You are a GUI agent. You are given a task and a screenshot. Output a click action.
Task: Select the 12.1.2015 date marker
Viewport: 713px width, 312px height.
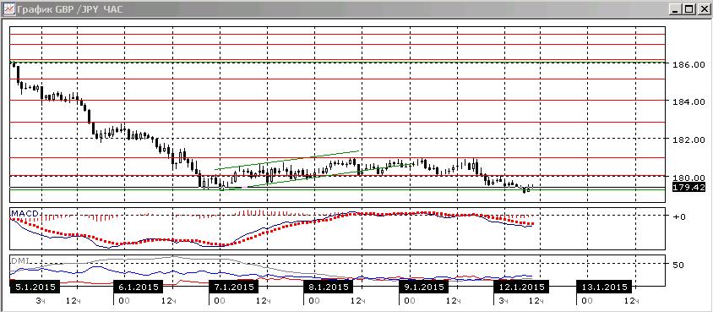pyautogui.click(x=521, y=287)
